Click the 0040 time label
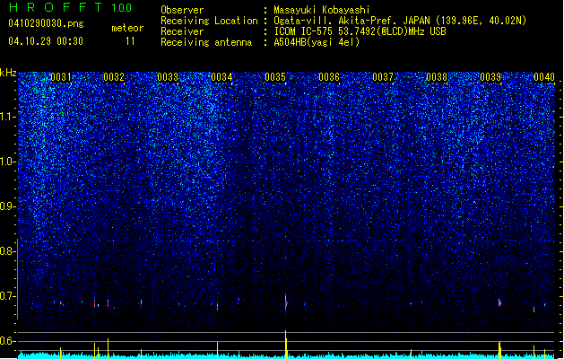The height and width of the screenshot is (359, 564). click(x=544, y=77)
